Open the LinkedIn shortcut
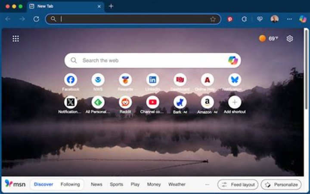 coord(152,80)
